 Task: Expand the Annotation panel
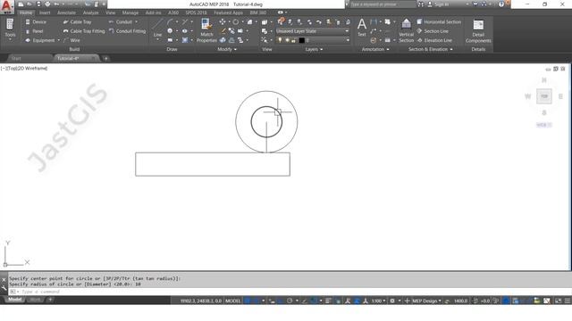click(x=375, y=49)
